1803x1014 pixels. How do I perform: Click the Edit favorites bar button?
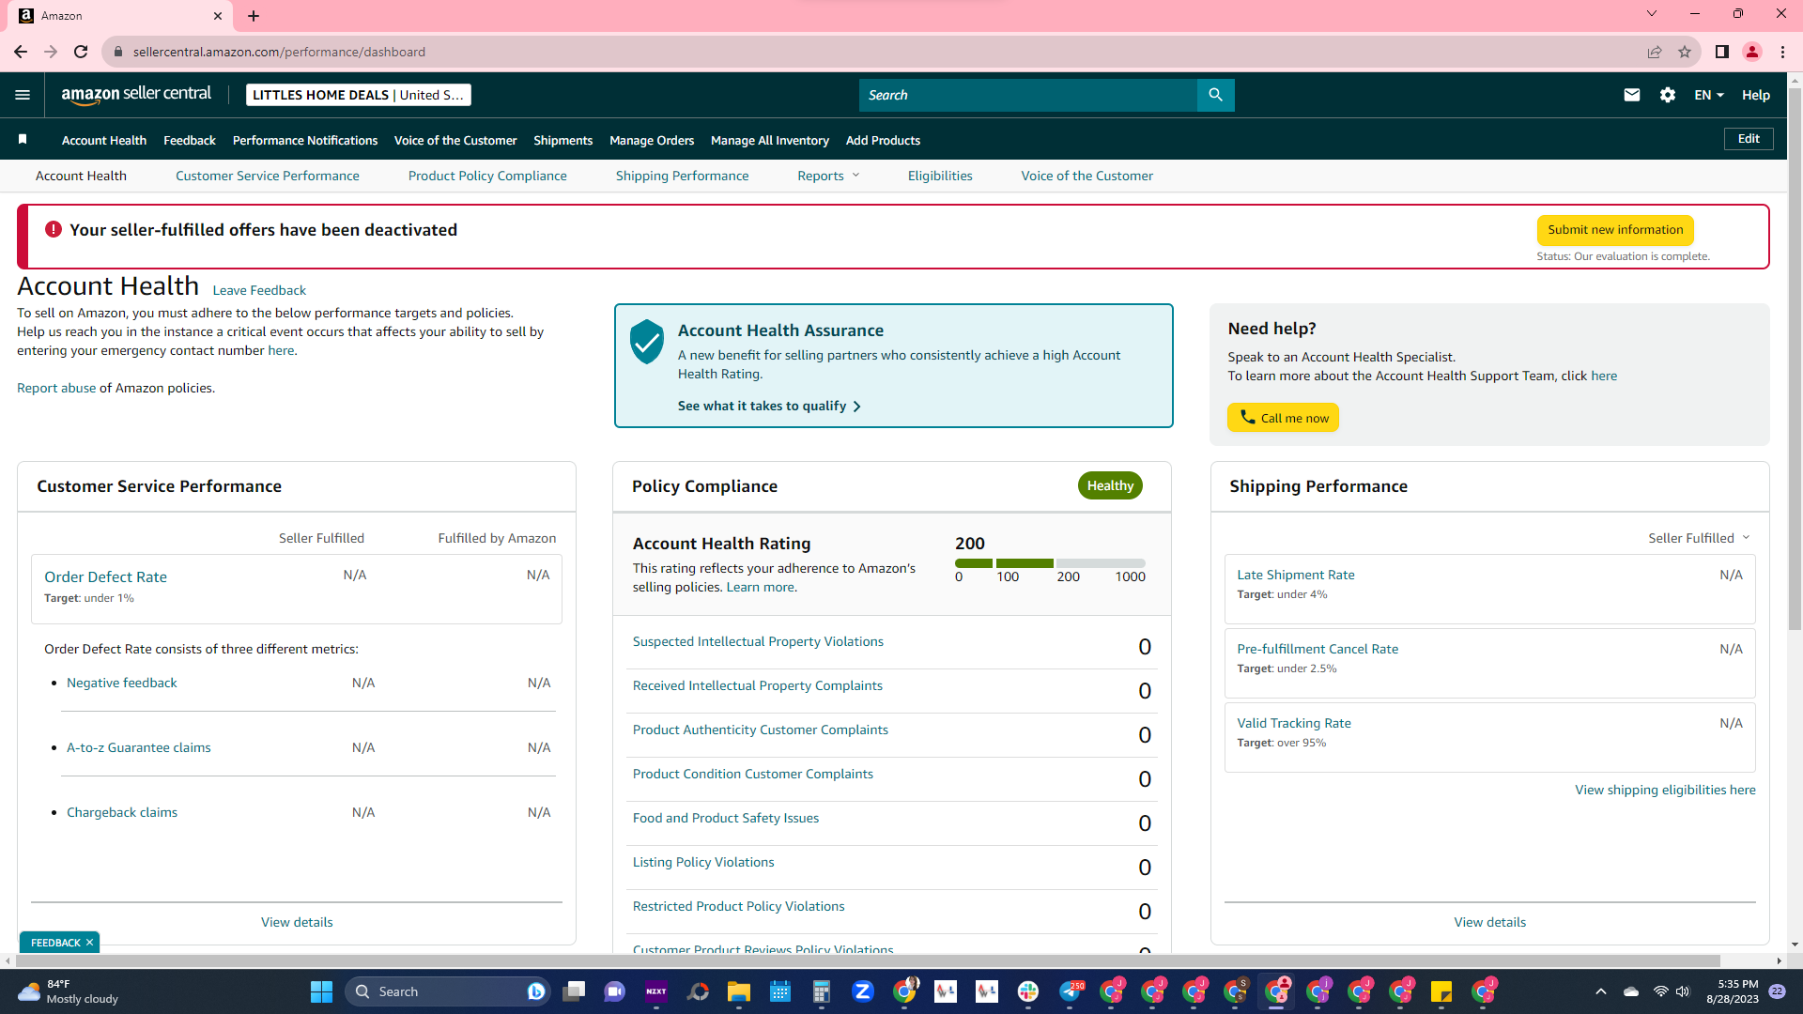(x=1749, y=139)
